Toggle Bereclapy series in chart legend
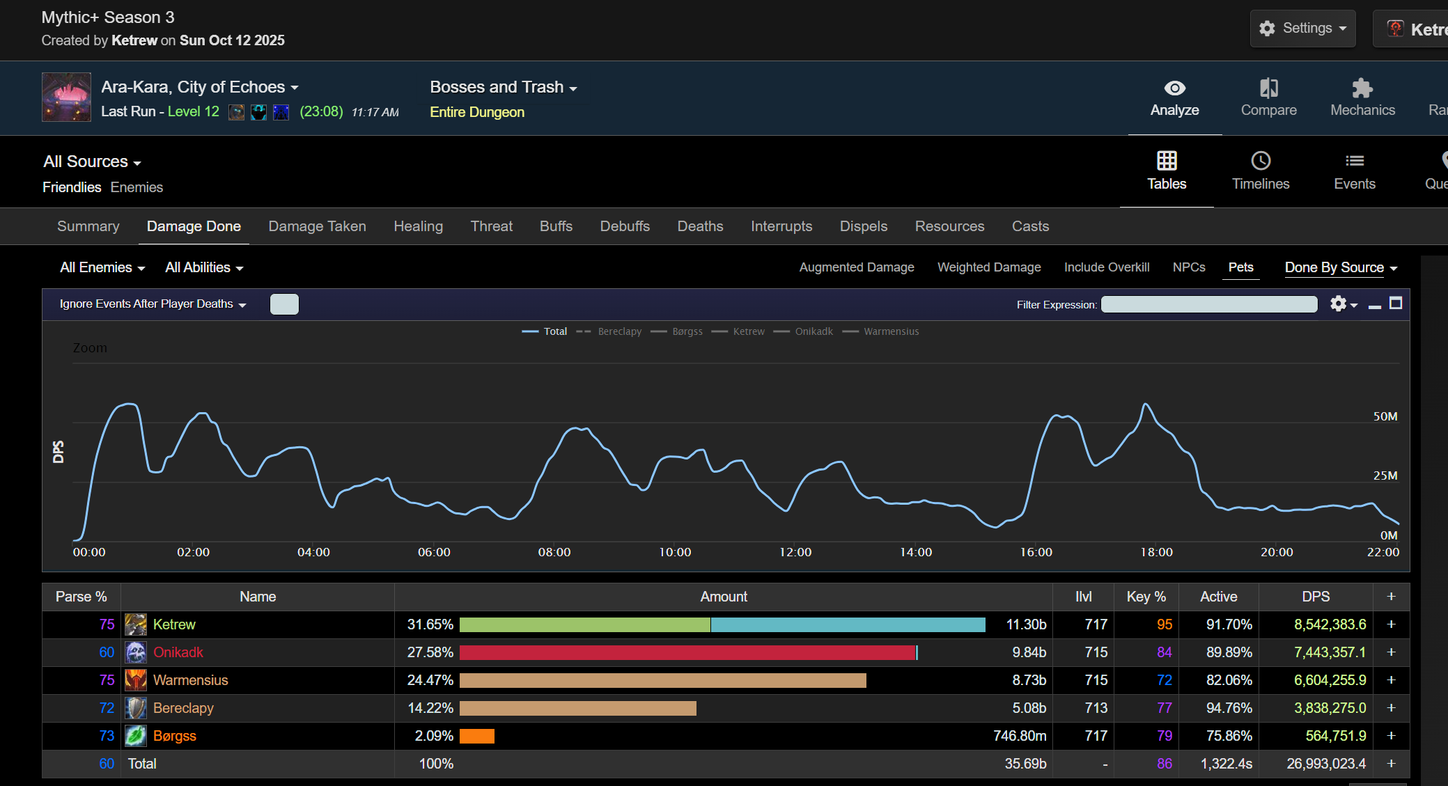 point(619,331)
